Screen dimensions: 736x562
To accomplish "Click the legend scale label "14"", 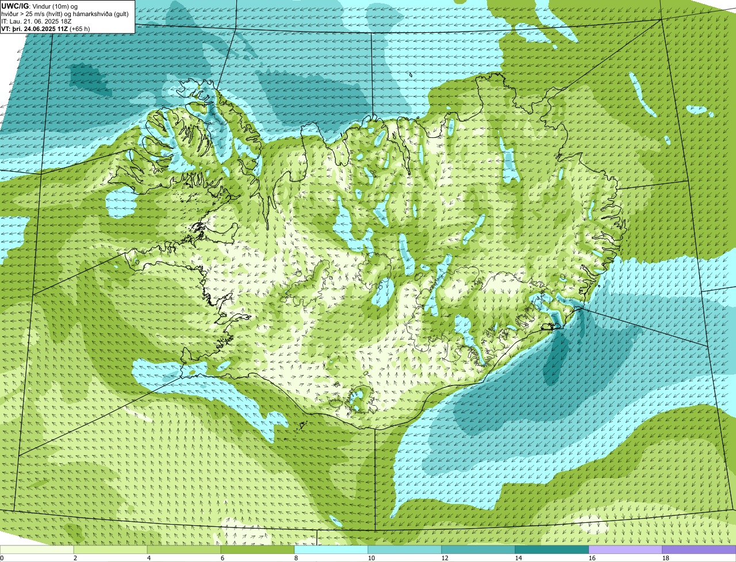I will coord(519,558).
